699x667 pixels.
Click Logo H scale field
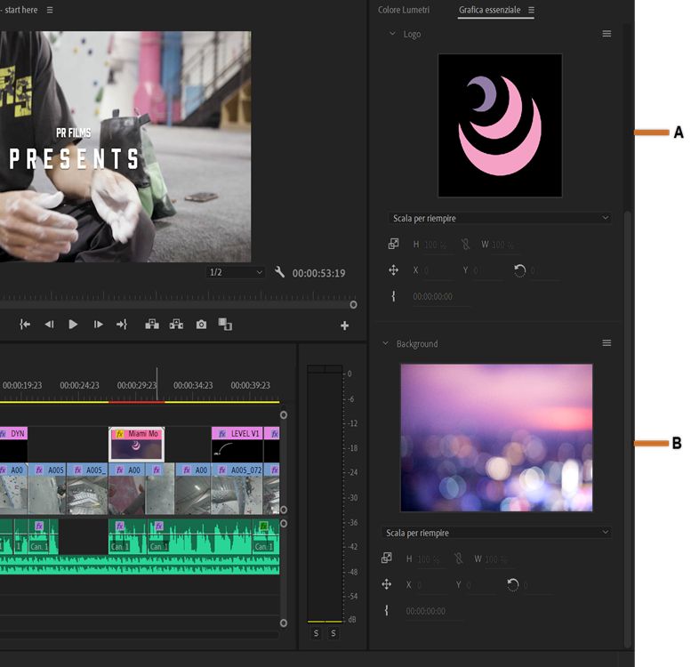[x=437, y=245]
